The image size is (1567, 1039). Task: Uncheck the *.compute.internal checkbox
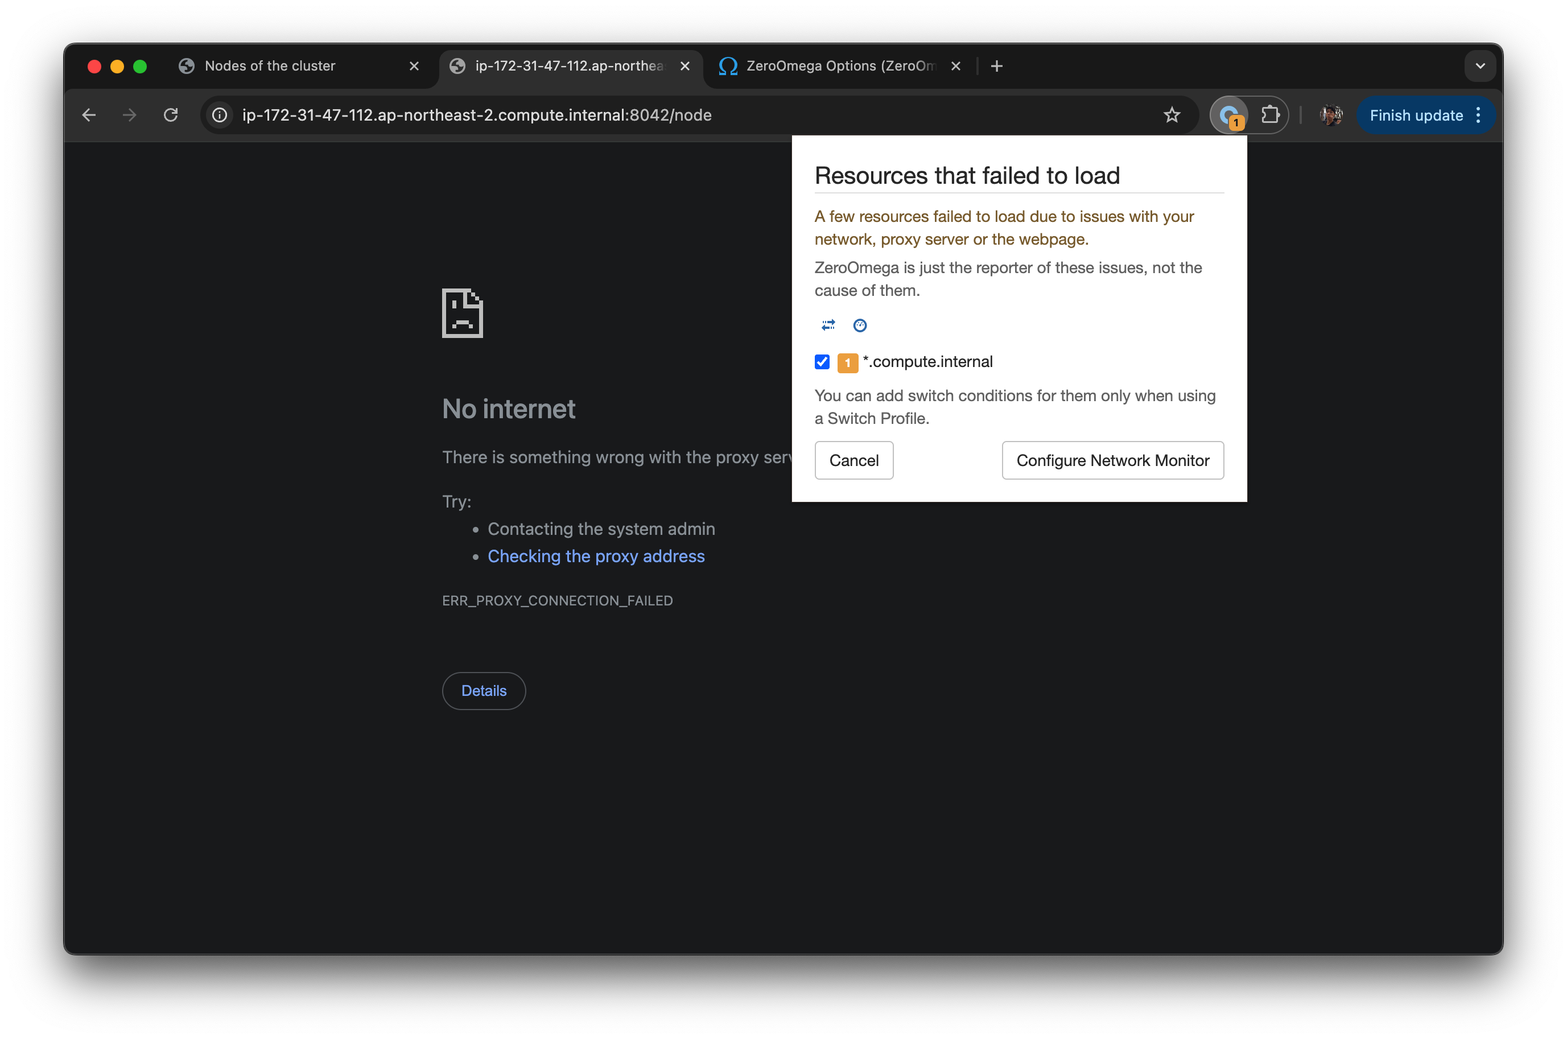[822, 362]
